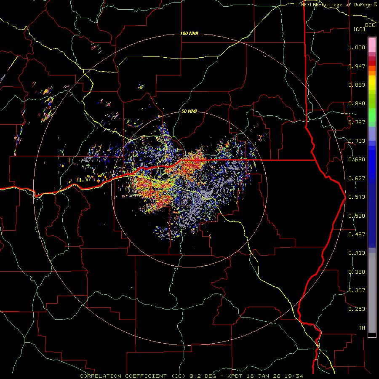Image resolution: width=379 pixels, height=379 pixels.
Task: Click the 0.307 scale value
Action: point(357,291)
